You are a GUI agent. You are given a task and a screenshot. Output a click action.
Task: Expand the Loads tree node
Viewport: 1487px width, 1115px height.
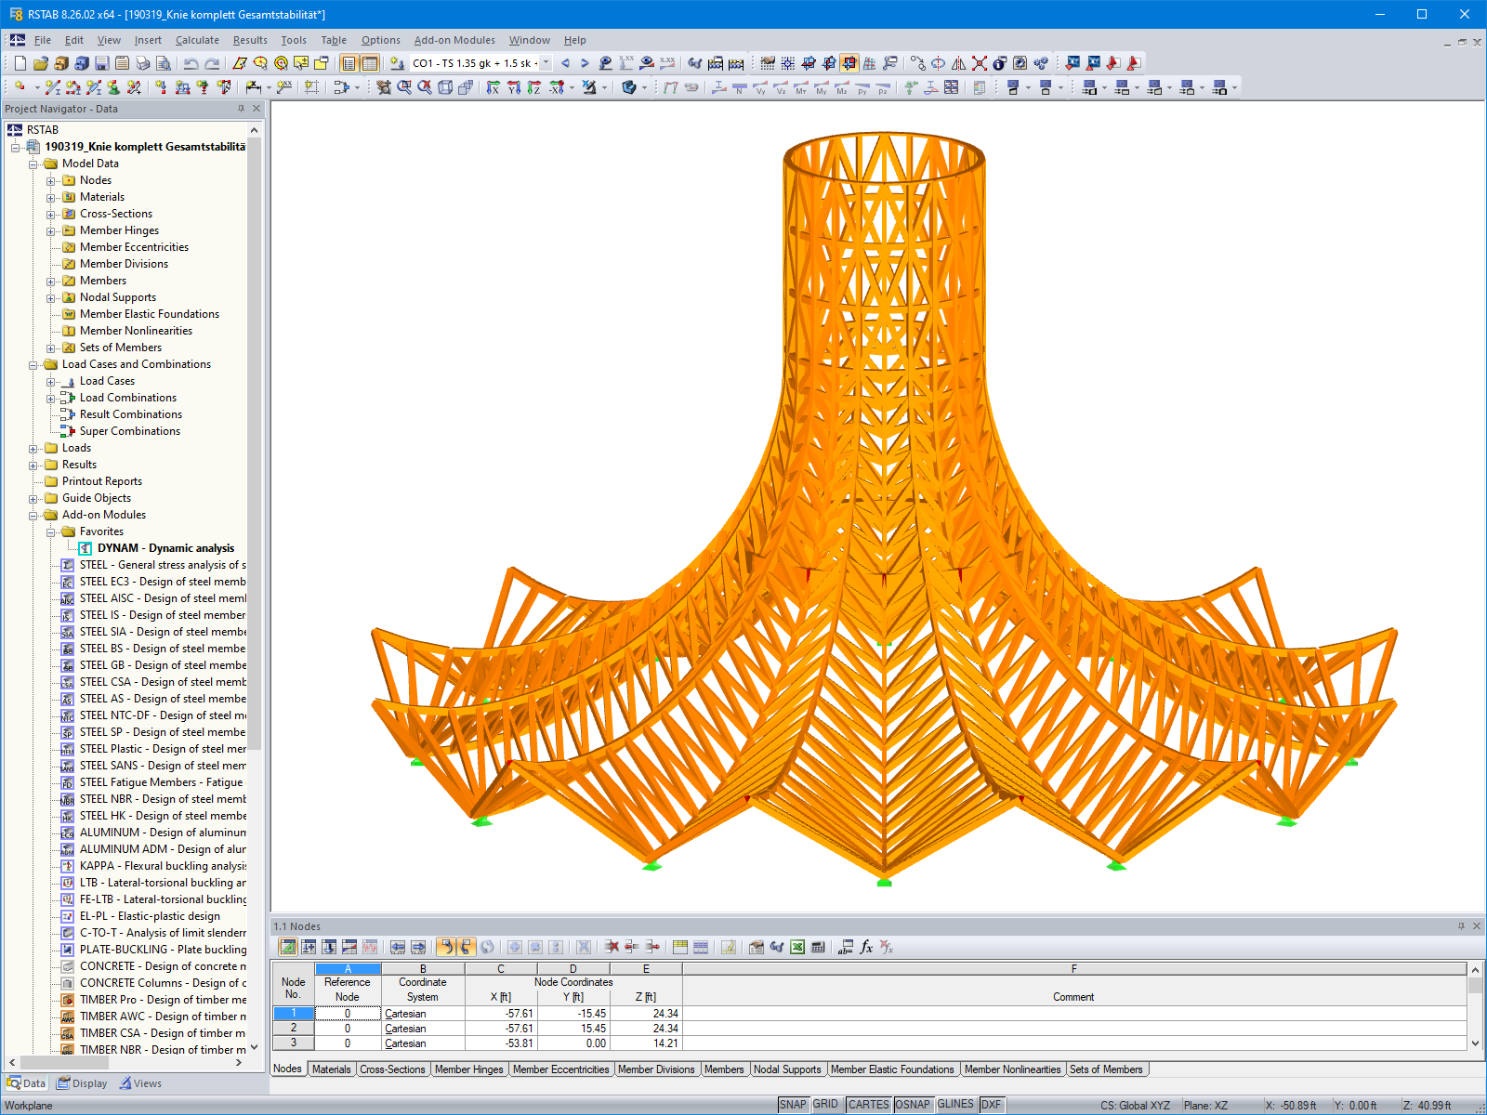click(x=33, y=448)
